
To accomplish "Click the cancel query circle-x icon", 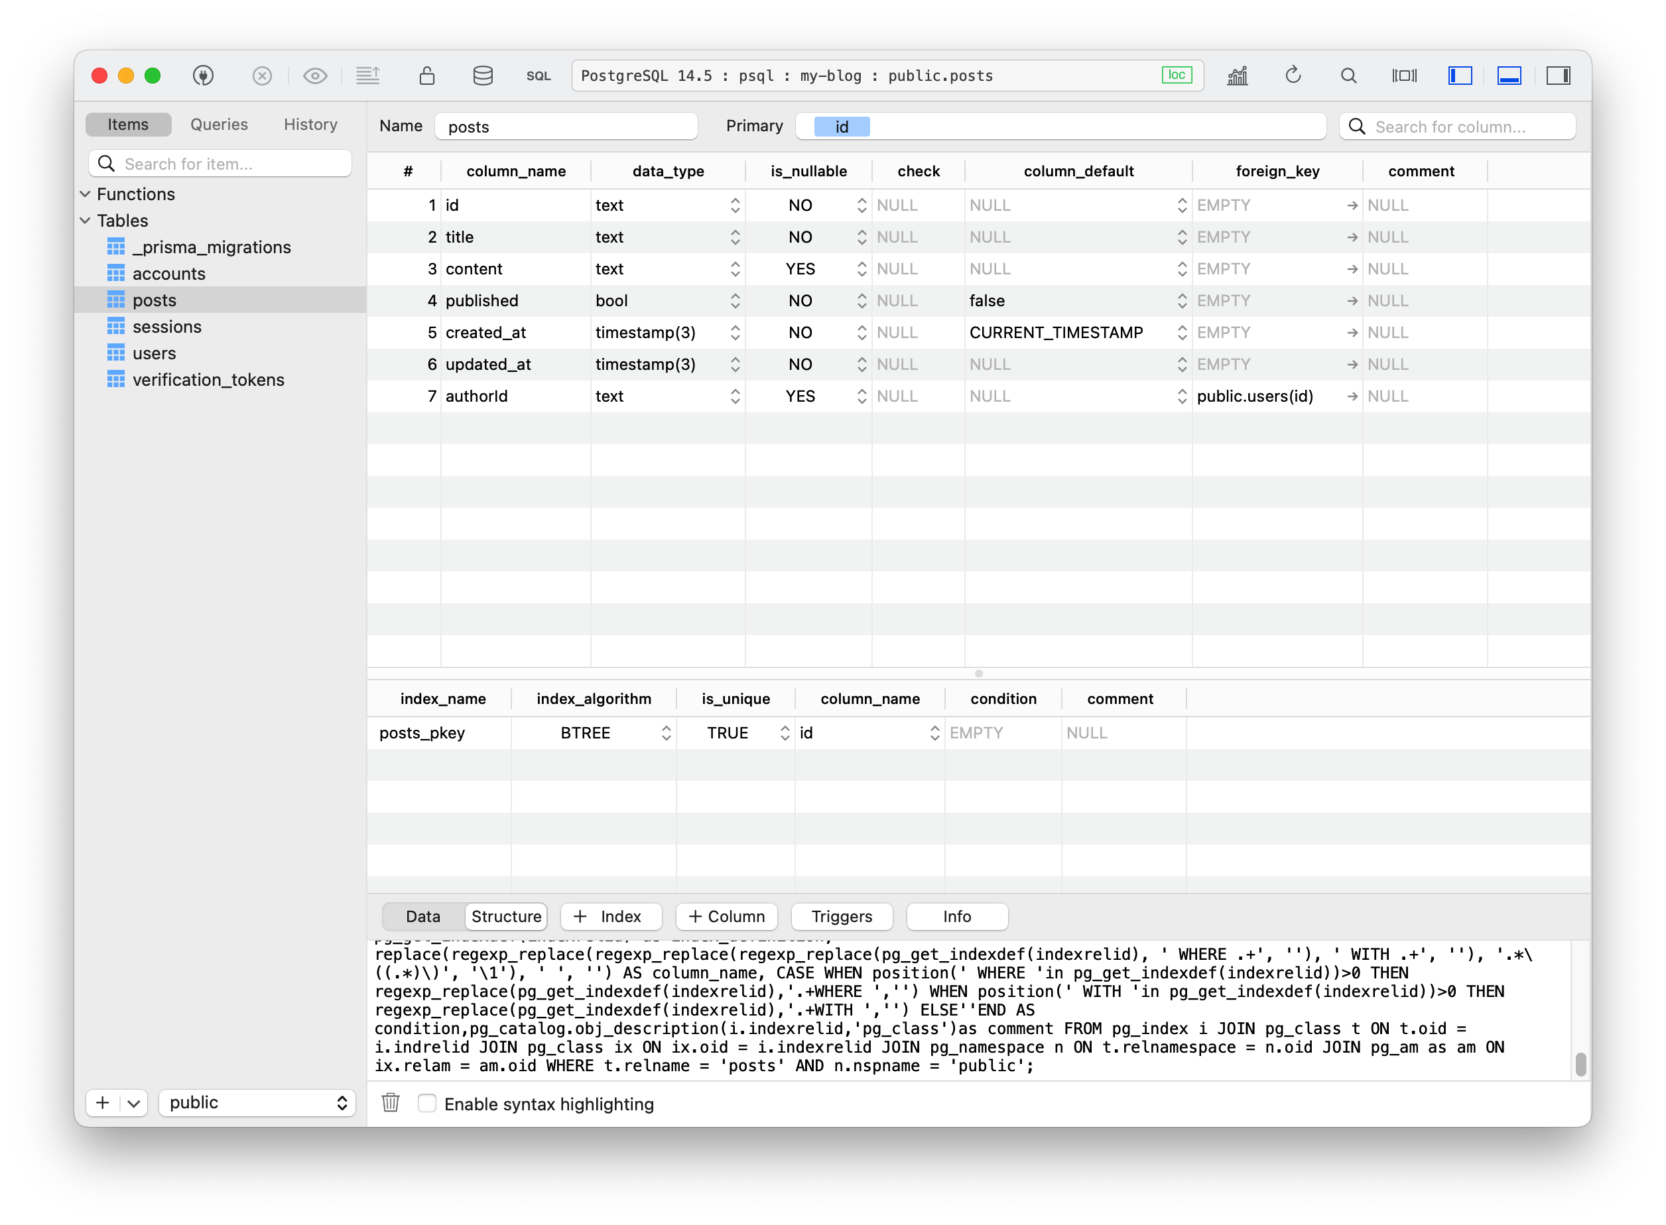I will (x=262, y=76).
